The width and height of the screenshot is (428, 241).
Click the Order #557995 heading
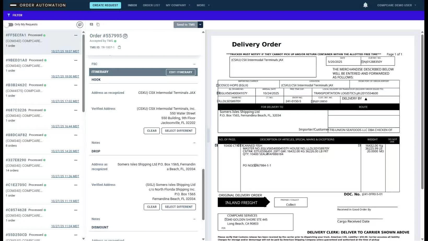click(106, 36)
